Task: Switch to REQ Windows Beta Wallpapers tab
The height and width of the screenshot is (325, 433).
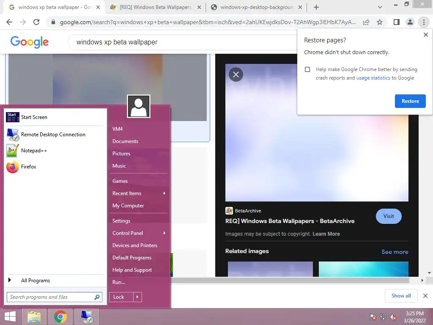Action: click(x=156, y=7)
